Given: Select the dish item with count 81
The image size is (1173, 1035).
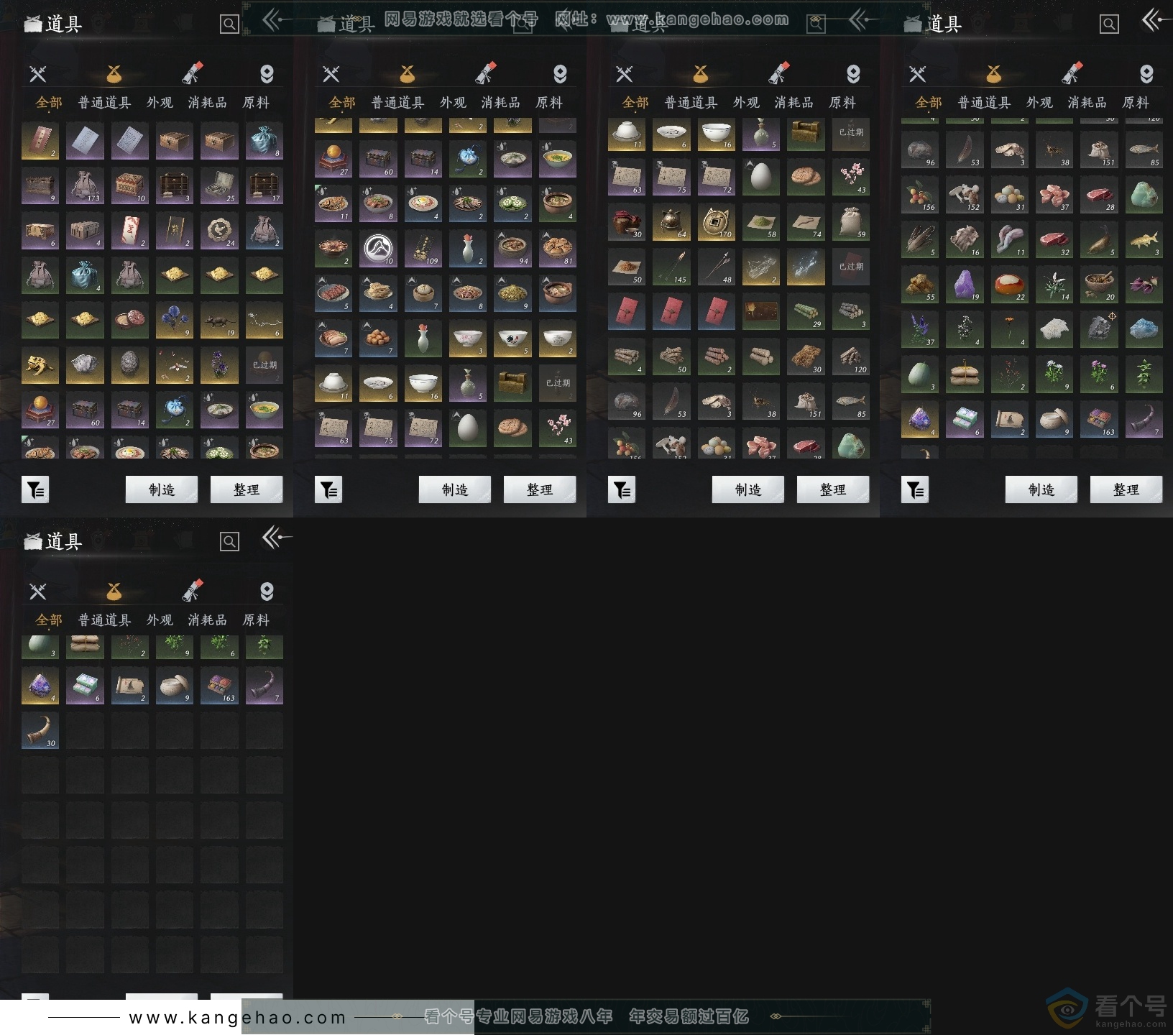Looking at the screenshot, I should point(557,249).
